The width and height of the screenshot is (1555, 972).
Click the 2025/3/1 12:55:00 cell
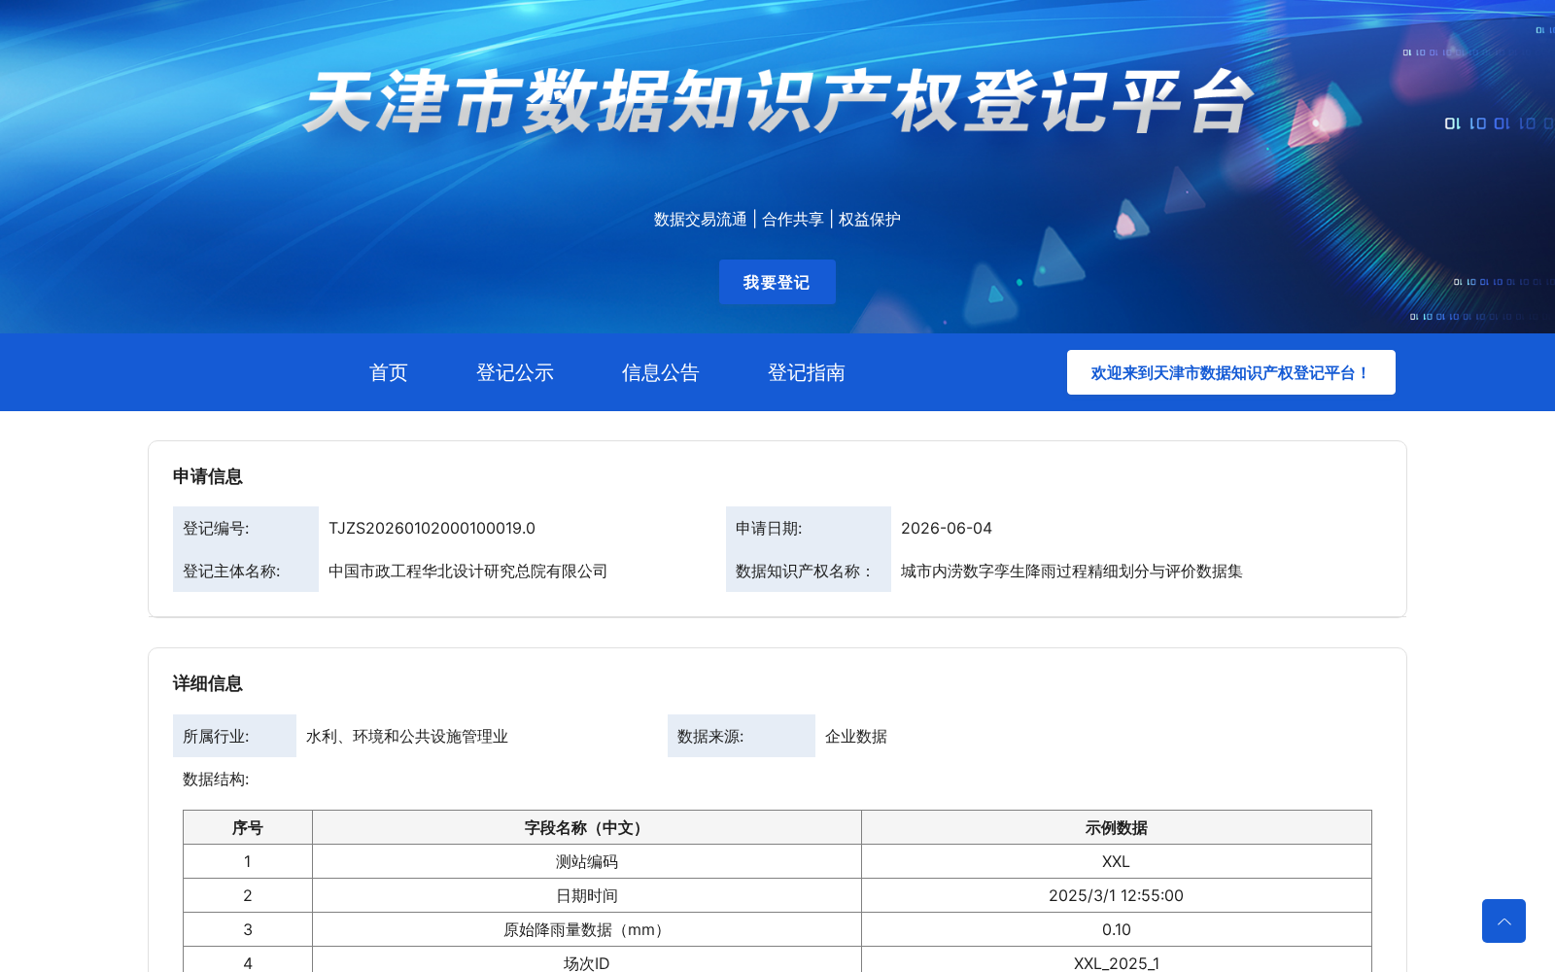pos(1117,895)
